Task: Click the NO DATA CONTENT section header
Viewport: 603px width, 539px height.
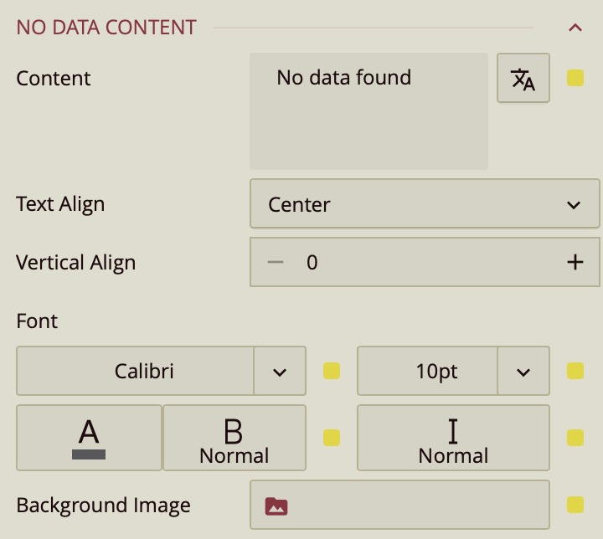Action: point(106,28)
